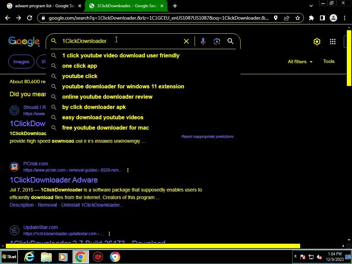
Task: Open the Google apps grid
Action: tap(333, 42)
